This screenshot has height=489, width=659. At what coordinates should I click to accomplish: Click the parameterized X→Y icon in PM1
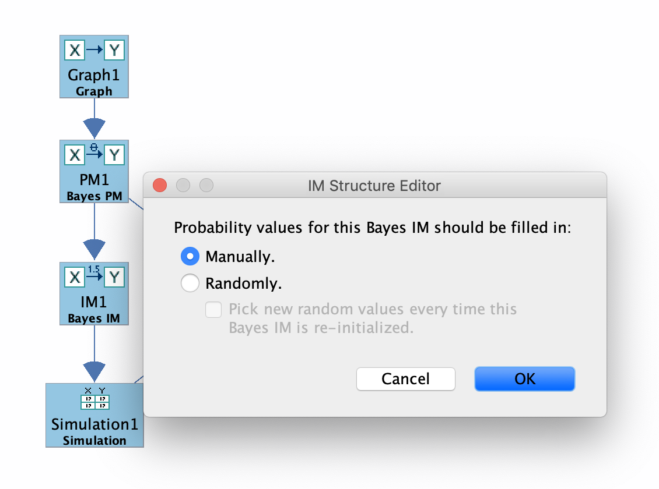click(94, 154)
